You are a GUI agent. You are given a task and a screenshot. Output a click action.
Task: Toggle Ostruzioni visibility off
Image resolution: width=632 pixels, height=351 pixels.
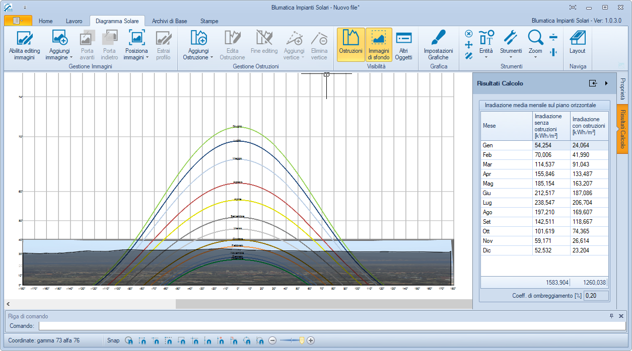click(x=350, y=44)
